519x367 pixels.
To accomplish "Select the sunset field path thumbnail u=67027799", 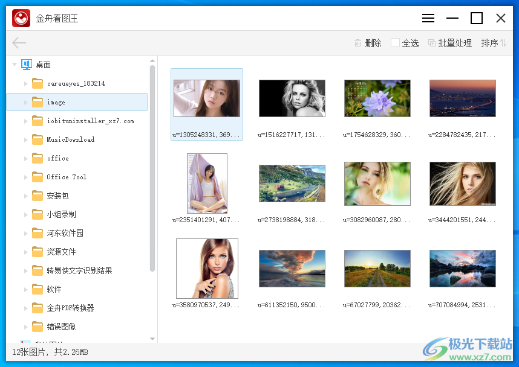I will coord(377,269).
